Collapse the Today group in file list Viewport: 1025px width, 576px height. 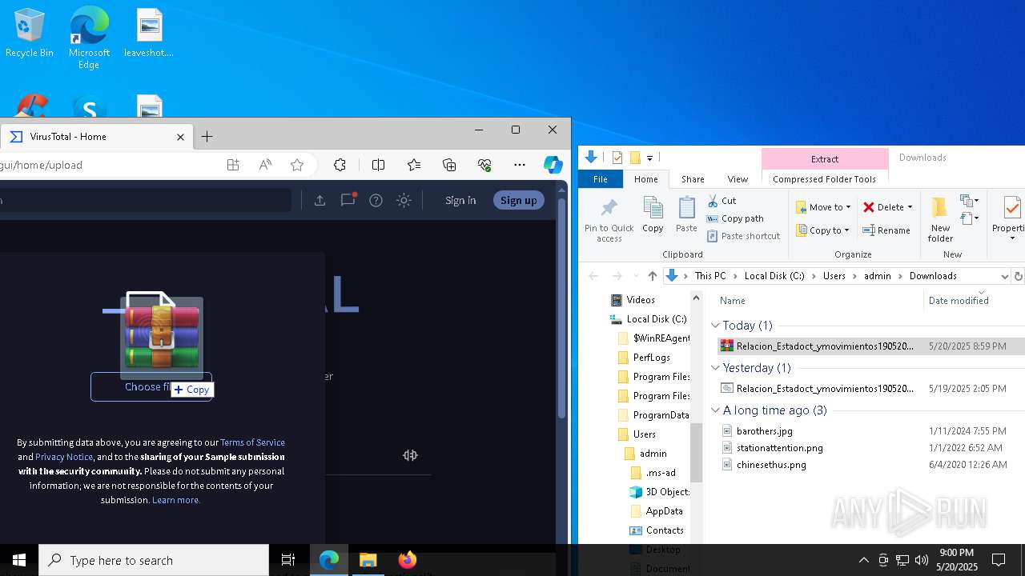click(x=715, y=326)
